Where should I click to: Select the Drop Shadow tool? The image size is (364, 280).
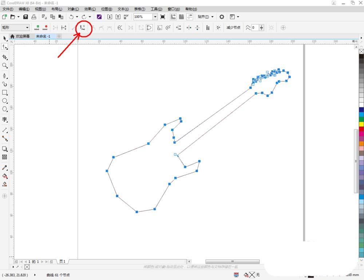(x=5, y=149)
